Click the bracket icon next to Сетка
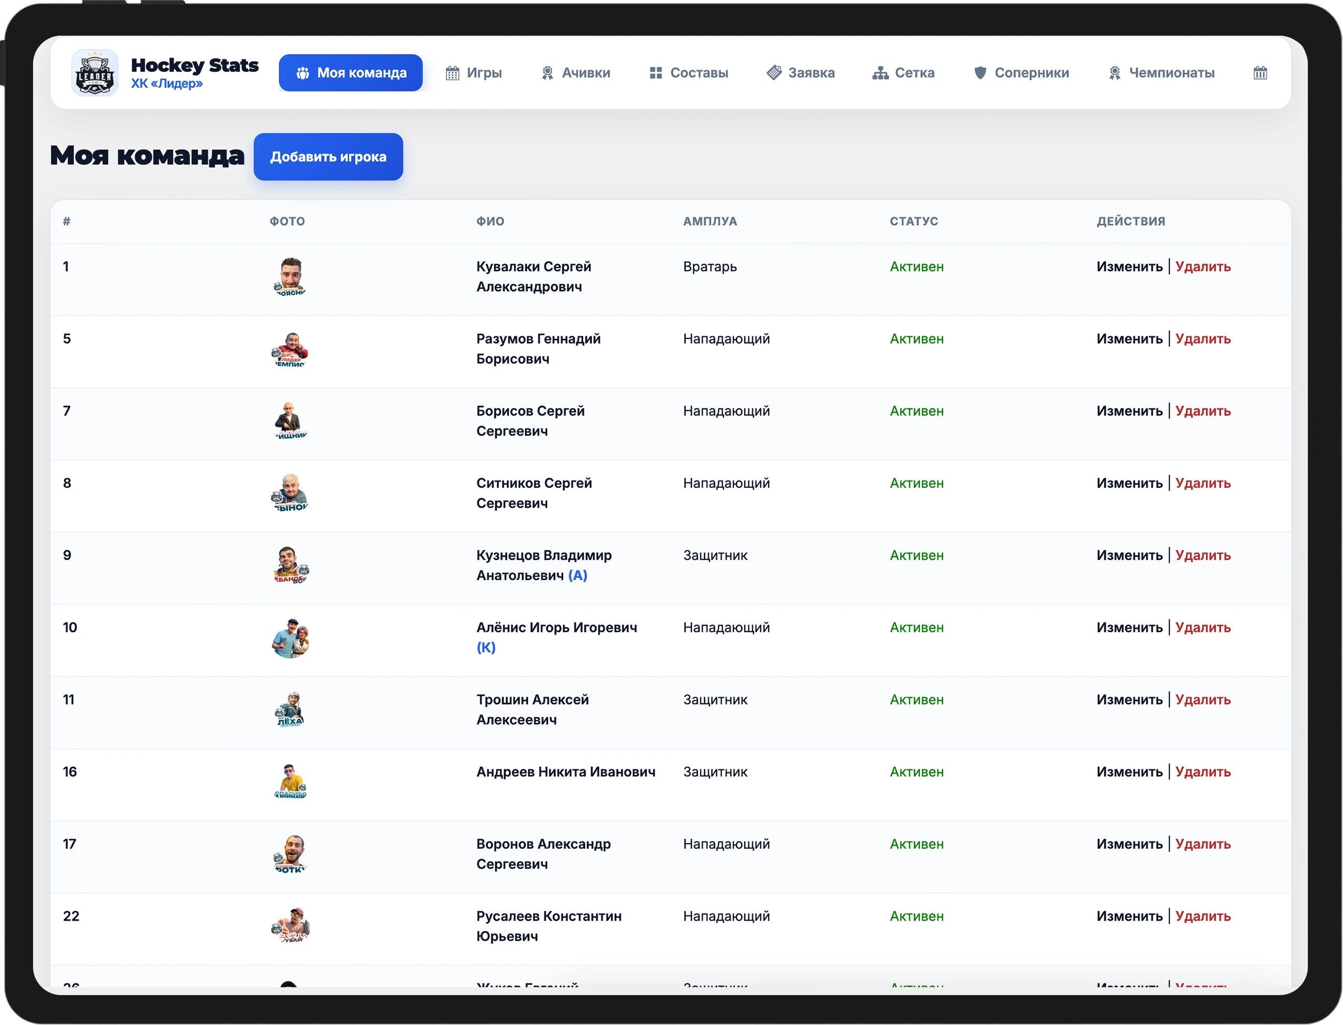 coord(880,73)
